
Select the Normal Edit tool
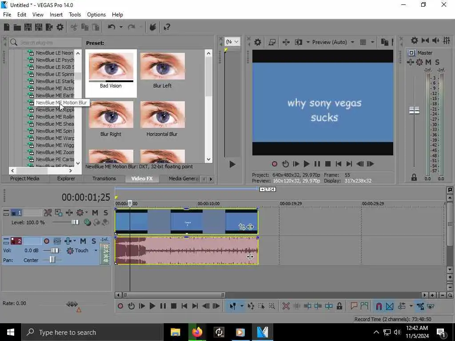click(x=232, y=306)
